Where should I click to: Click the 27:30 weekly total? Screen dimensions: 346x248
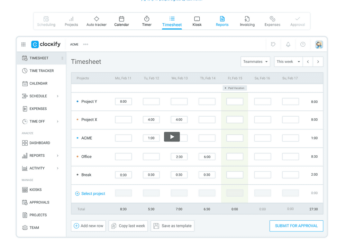coord(313,209)
